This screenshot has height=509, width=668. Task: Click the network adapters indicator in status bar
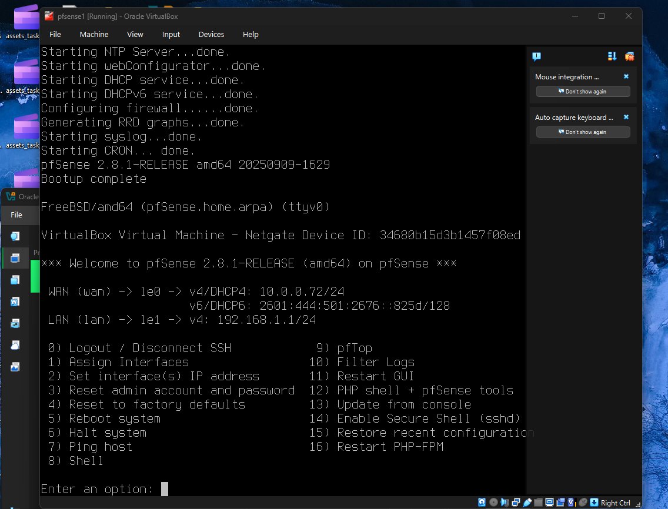[x=516, y=503]
